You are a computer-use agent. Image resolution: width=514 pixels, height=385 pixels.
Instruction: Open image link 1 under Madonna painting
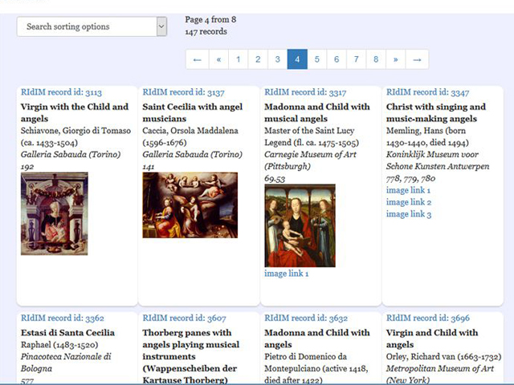pos(287,274)
